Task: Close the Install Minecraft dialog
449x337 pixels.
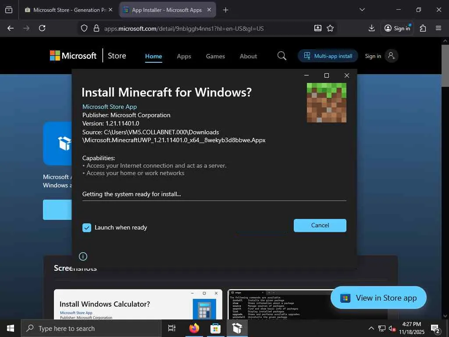Action: click(347, 75)
